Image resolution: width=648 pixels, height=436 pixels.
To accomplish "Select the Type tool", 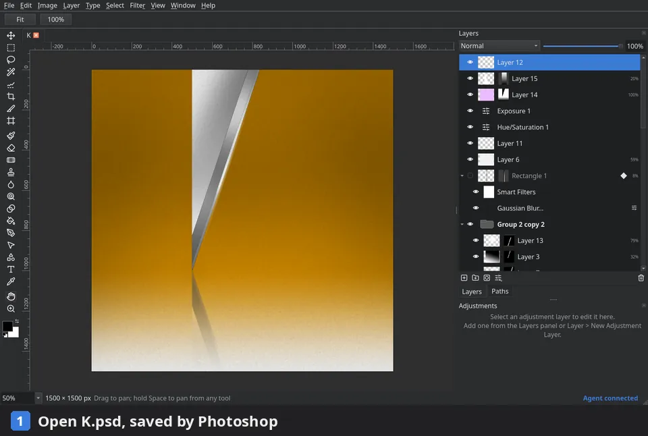I will pos(11,269).
